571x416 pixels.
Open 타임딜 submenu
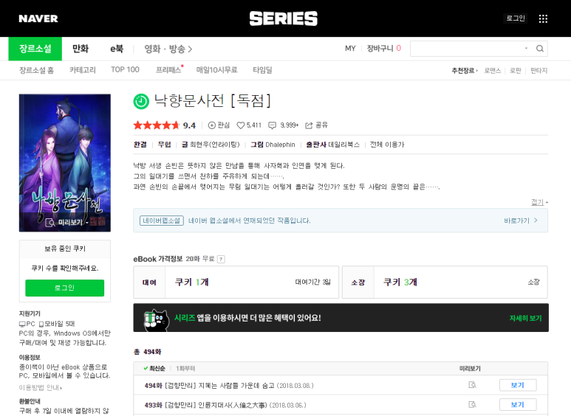(262, 70)
